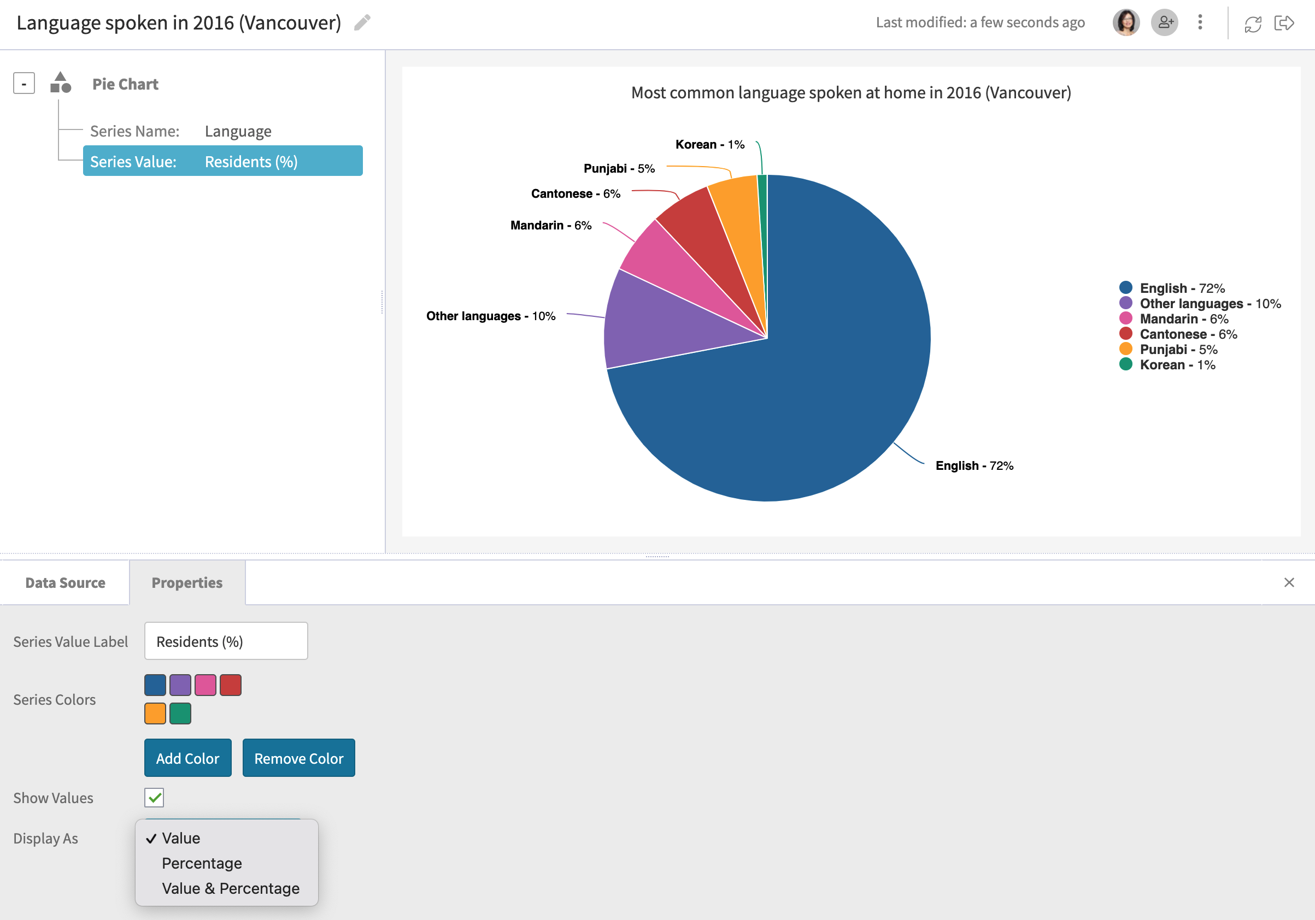The width and height of the screenshot is (1315, 920).
Task: Click the refresh icon in the header
Action: (1253, 23)
